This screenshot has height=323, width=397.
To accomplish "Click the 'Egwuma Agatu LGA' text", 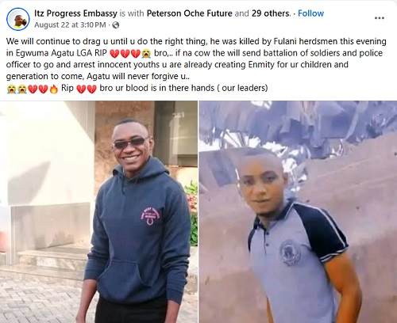I will [x=54, y=53].
